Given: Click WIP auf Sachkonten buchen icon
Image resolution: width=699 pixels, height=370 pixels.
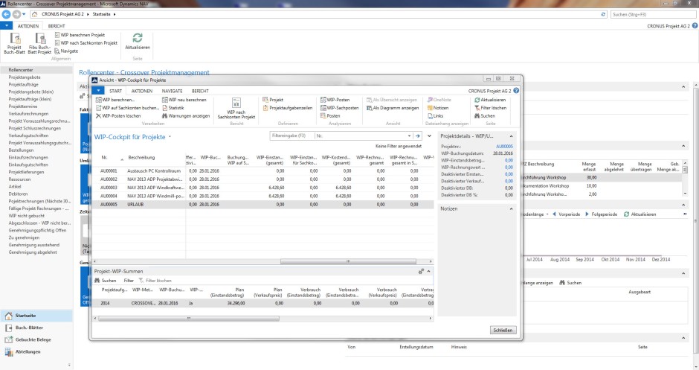Looking at the screenshot, I should click(98, 108).
